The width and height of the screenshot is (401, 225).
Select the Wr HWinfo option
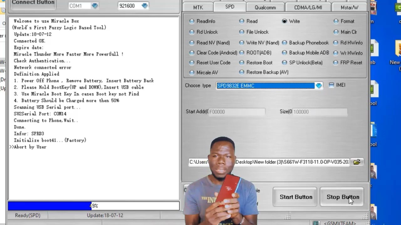pyautogui.click(x=348, y=53)
